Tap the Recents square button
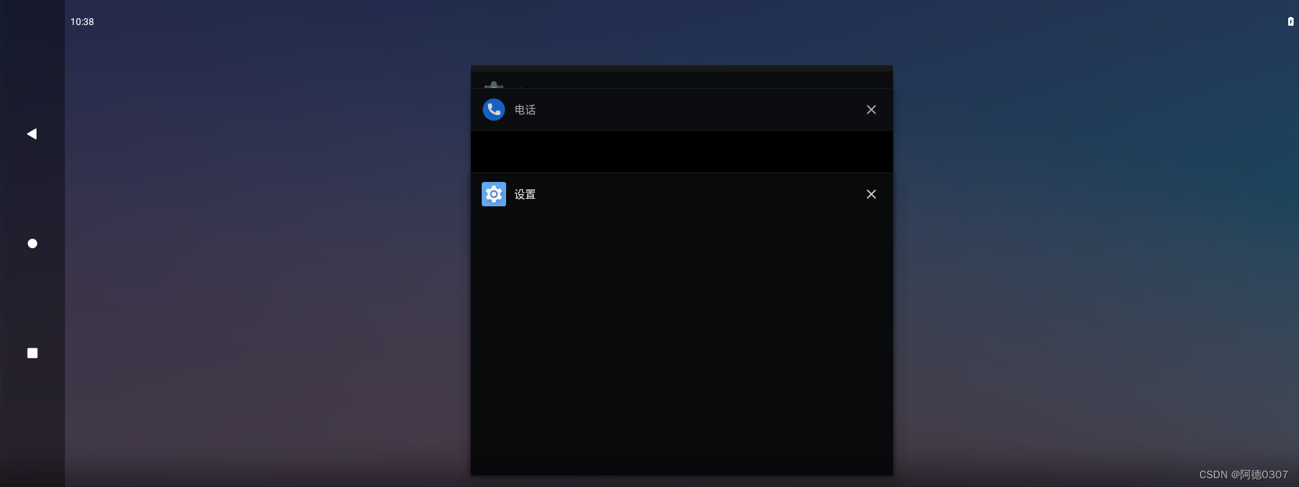This screenshot has width=1299, height=487. [x=32, y=353]
